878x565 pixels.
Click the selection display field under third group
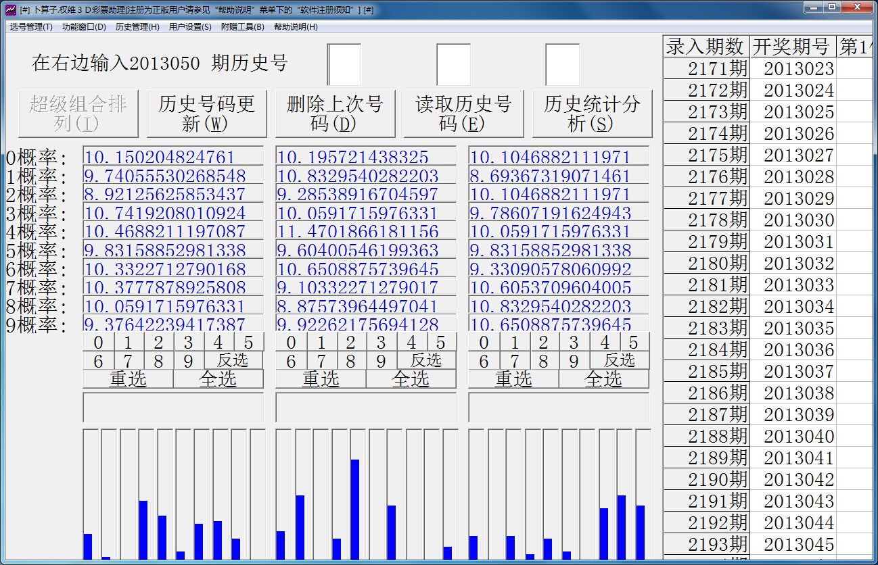click(559, 408)
